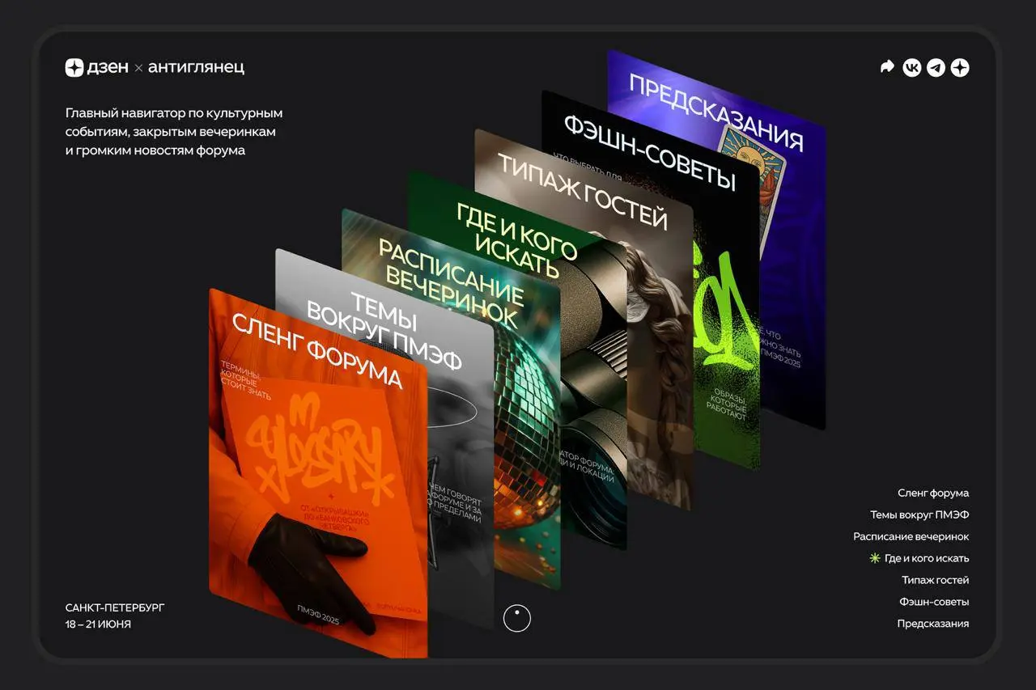Choose Фэшн-советы in the side menu
Image resolution: width=1036 pixels, height=690 pixels.
[x=933, y=602]
